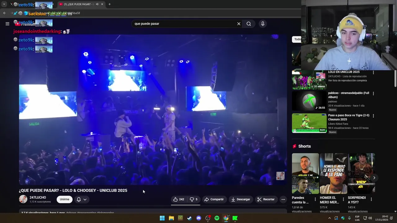Click 'Ver lista de reproducción completa' link
397x223 pixels.
point(347,81)
